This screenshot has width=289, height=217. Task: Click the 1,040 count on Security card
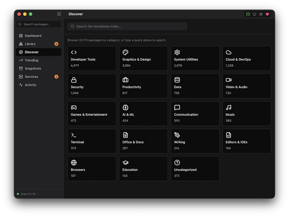(x=75, y=93)
